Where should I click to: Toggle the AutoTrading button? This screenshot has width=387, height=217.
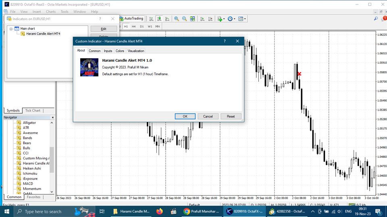[131, 19]
